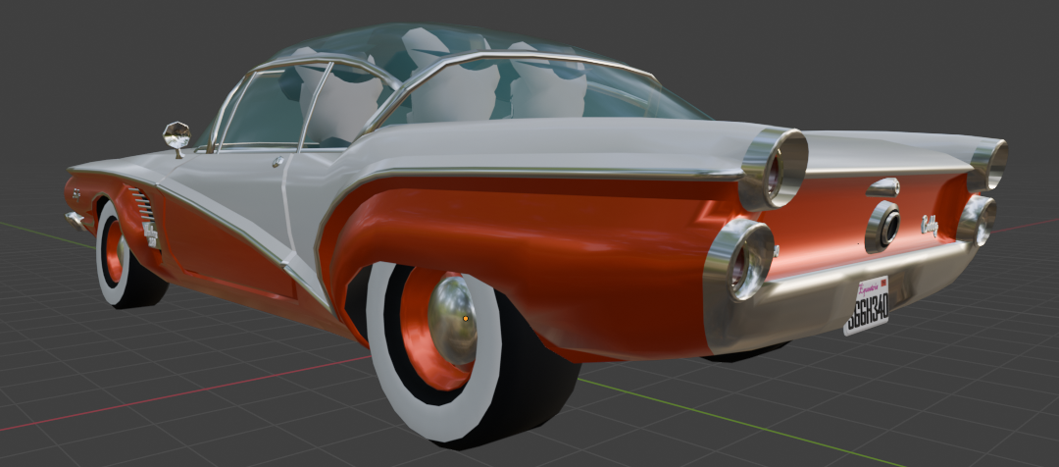Screen dimensions: 1059x467
Task: Click the chrome side mirror
Action: [x=176, y=135]
